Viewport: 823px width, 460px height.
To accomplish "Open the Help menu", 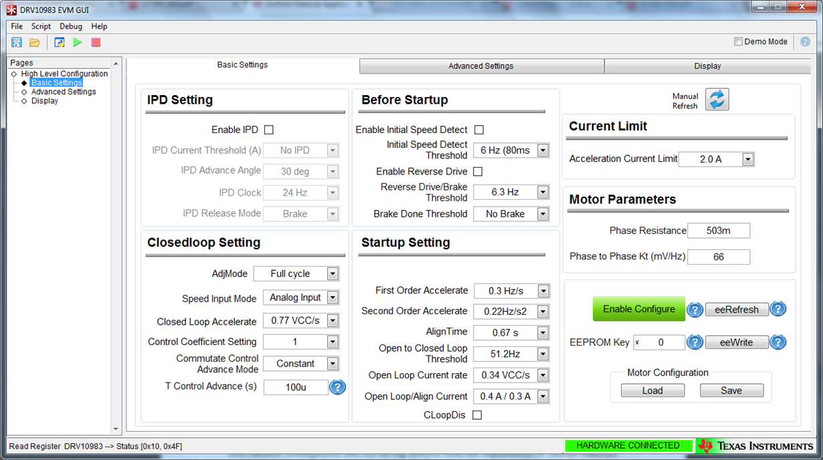I will [99, 26].
